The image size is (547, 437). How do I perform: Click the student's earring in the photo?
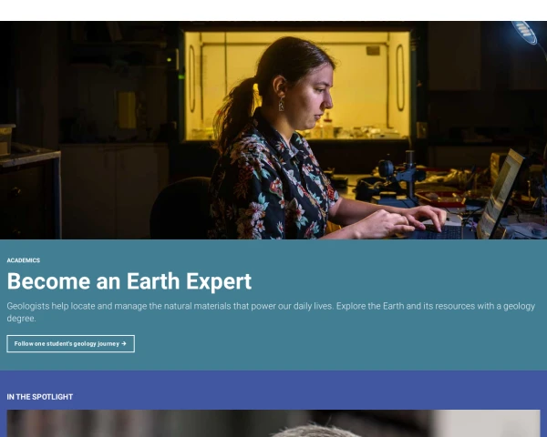pyautogui.click(x=281, y=105)
